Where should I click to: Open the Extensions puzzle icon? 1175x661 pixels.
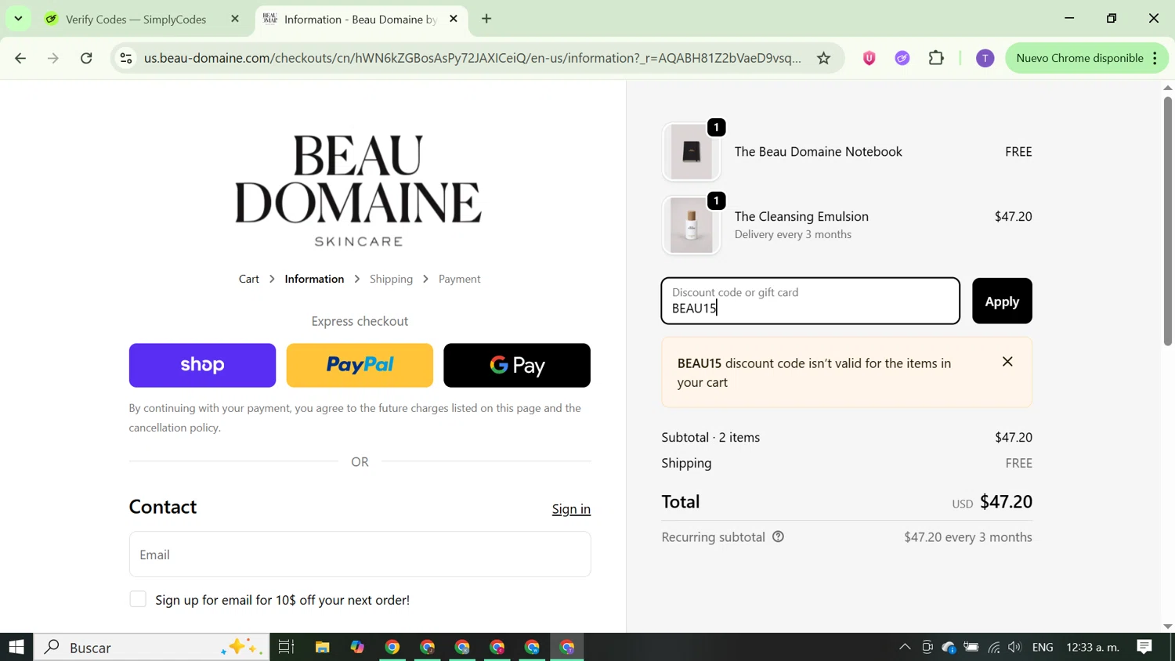(936, 58)
